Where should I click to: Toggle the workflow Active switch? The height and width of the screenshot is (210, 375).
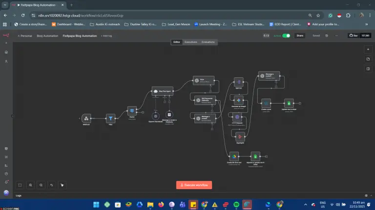[286, 35]
